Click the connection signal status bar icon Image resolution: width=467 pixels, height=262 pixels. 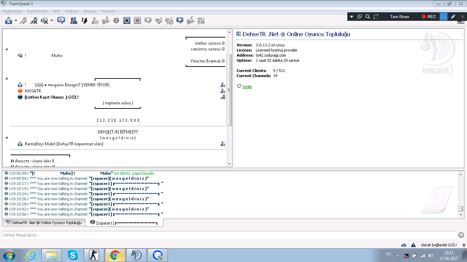click(x=464, y=245)
